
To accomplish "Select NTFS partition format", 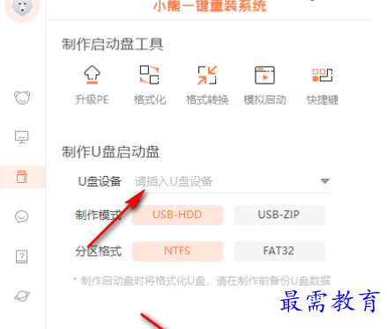I will coord(177,252).
